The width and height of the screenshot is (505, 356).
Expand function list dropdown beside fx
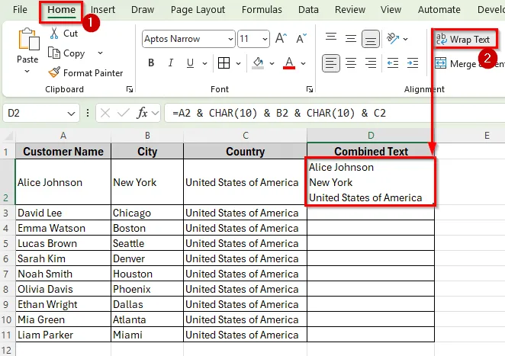(x=155, y=113)
